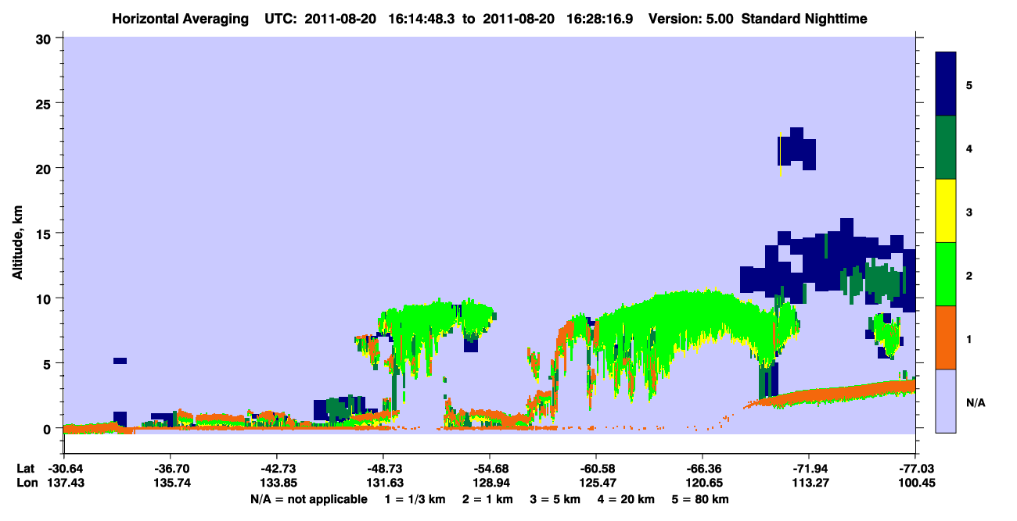The width and height of the screenshot is (1017, 521).
Task: Click the longitude value 100.45
Action: 915,484
